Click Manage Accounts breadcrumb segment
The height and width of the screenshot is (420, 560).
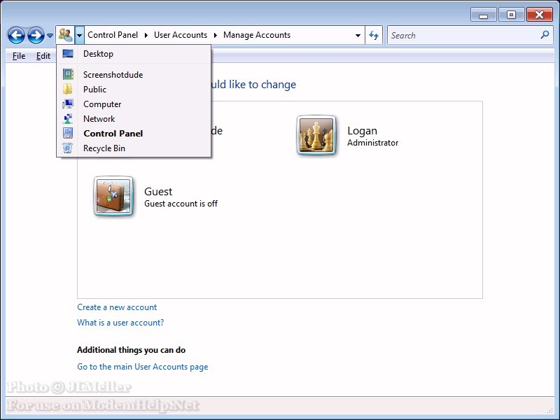coord(257,35)
